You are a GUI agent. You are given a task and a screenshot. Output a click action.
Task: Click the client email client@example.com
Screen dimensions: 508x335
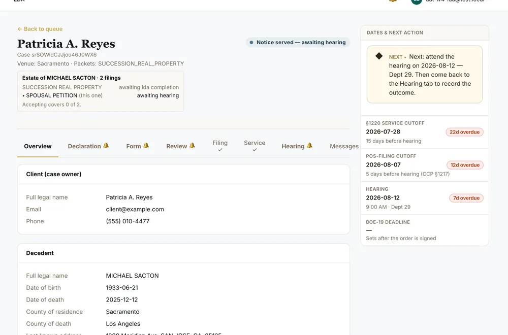[135, 210]
